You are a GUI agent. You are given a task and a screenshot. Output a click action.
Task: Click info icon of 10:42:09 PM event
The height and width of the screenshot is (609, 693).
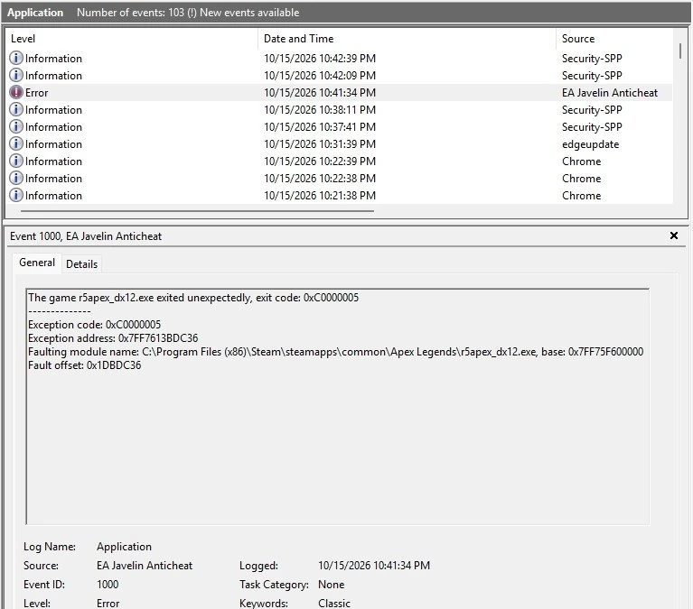click(x=16, y=76)
